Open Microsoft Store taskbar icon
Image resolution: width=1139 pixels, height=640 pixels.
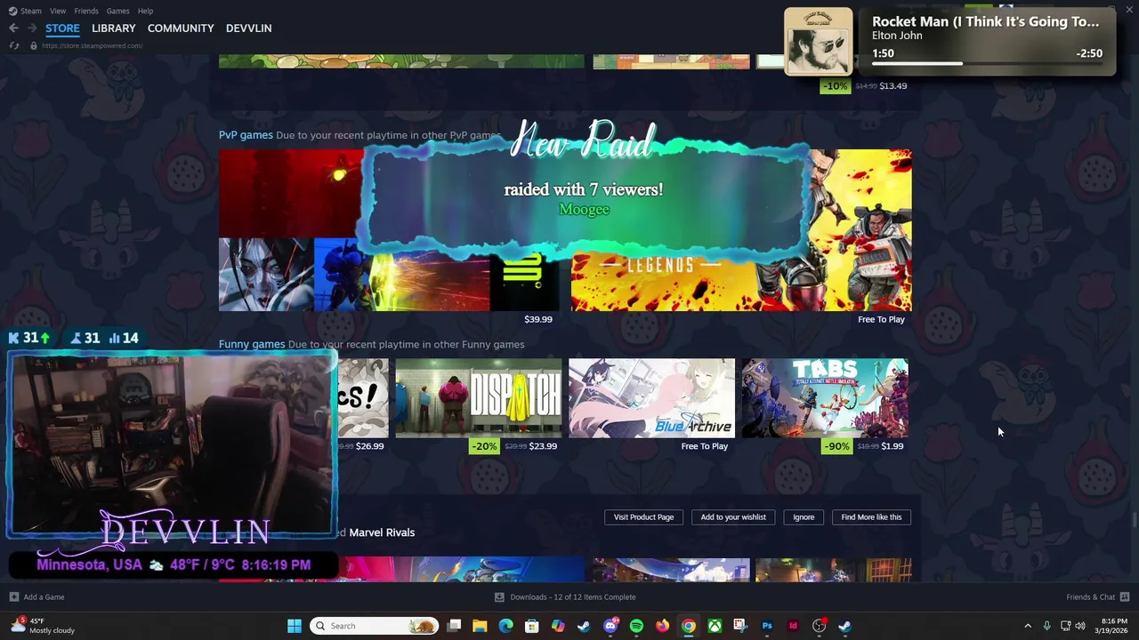click(x=531, y=626)
